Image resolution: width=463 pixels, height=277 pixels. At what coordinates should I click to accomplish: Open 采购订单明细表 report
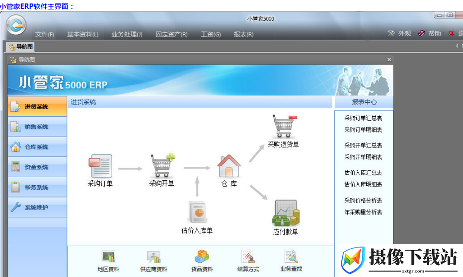pyautogui.click(x=363, y=130)
